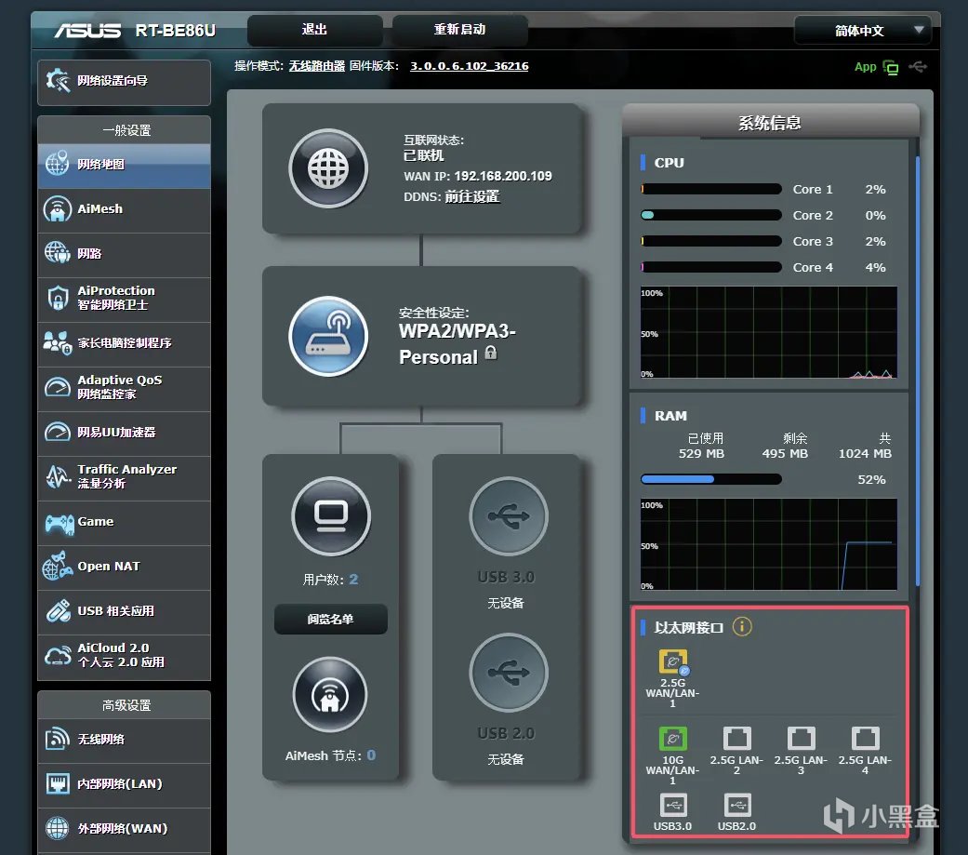Click the wireless router security icon

tap(328, 337)
